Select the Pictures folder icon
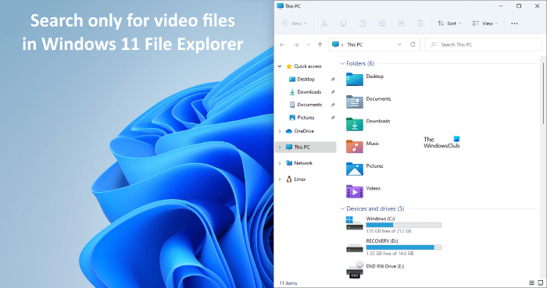Viewport: 547px width, 288px height. (355, 169)
